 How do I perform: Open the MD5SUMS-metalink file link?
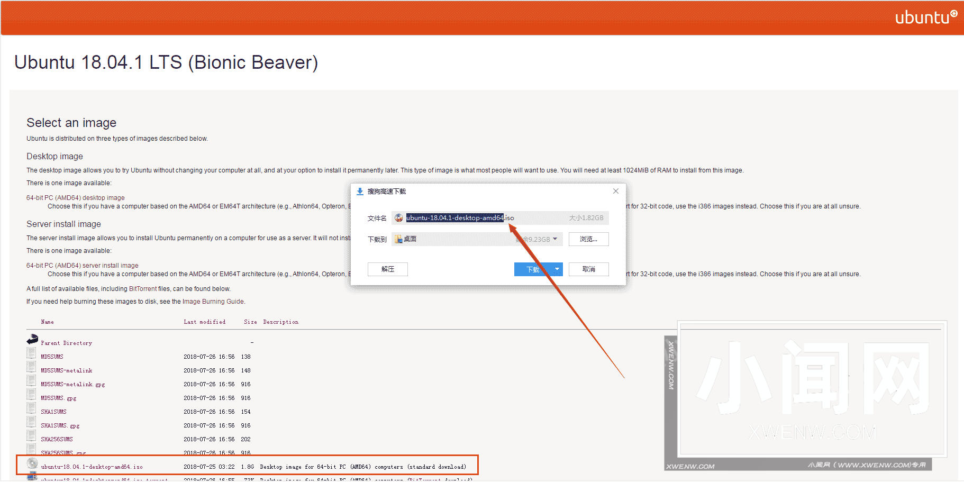point(67,371)
